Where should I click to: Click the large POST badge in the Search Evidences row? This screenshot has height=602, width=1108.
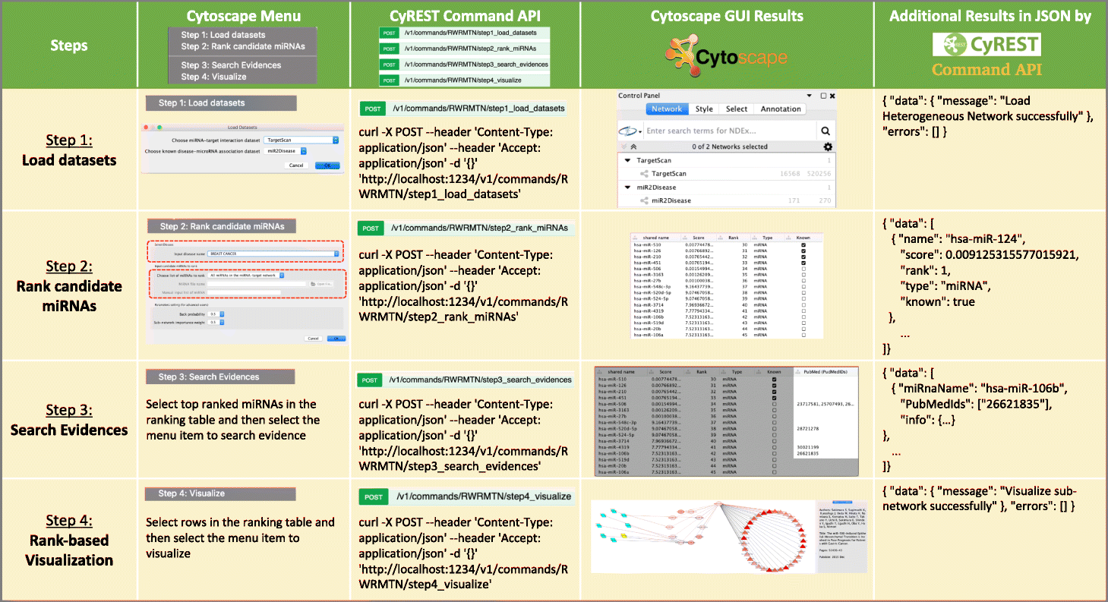pyautogui.click(x=370, y=380)
